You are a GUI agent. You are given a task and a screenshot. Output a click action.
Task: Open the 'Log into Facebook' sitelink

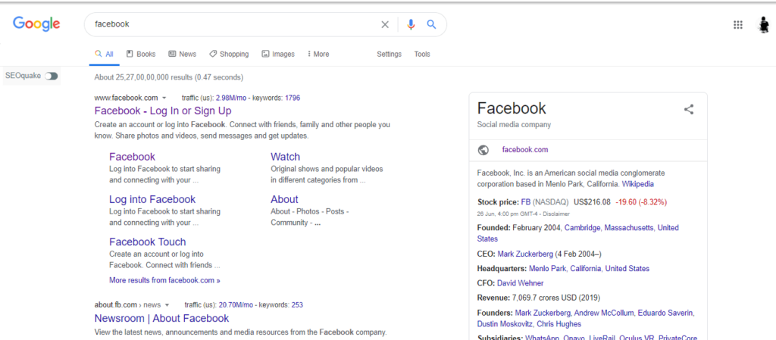[152, 199]
